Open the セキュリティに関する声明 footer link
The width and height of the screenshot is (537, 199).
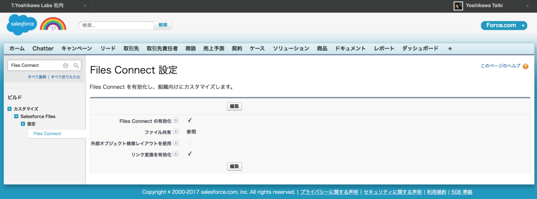pos(392,192)
